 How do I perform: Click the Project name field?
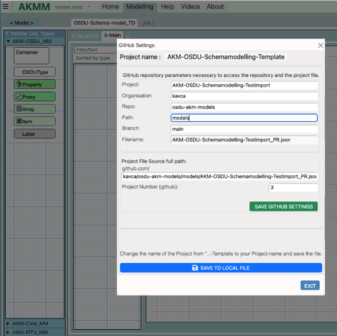tap(225, 57)
